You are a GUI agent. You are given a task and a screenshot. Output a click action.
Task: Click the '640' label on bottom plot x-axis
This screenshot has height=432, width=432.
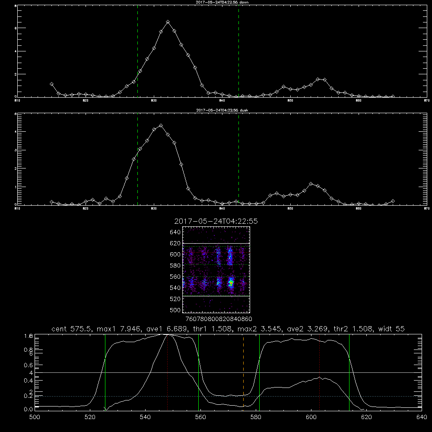coord(422,417)
